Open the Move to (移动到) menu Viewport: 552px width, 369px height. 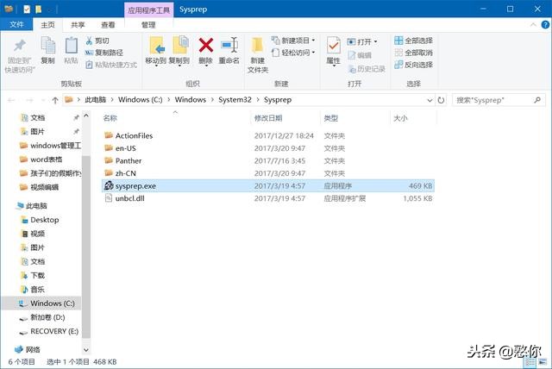pyautogui.click(x=156, y=52)
